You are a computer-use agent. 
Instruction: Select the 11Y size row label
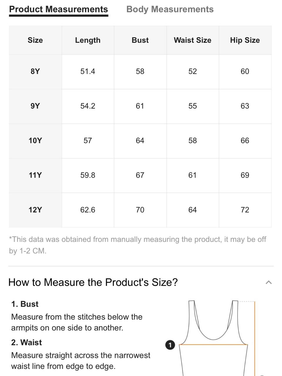(x=35, y=175)
